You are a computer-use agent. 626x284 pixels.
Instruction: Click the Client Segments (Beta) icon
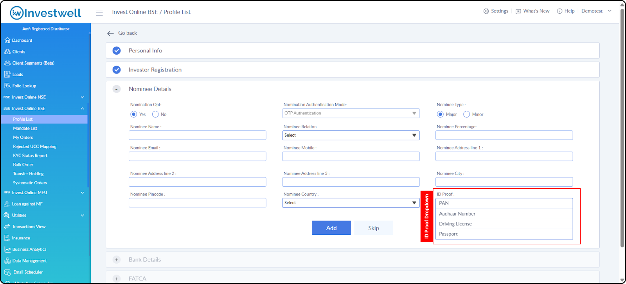click(7, 63)
